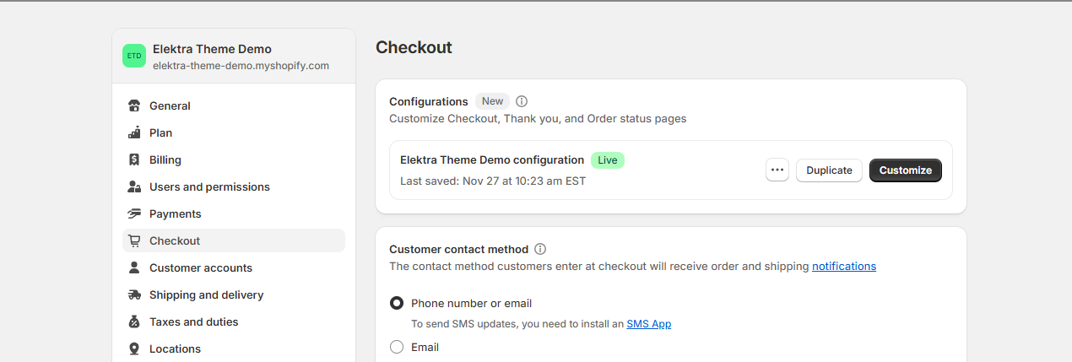Click the Plan chart icon
Image resolution: width=1072 pixels, height=362 pixels.
point(134,132)
